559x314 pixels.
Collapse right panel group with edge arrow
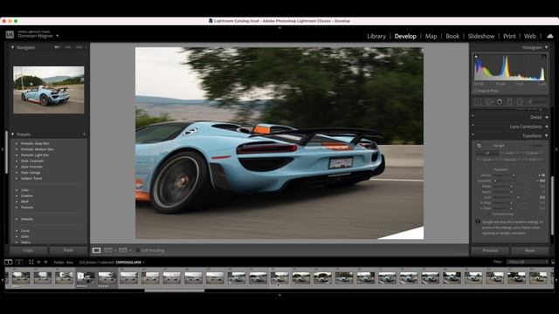click(x=556, y=149)
